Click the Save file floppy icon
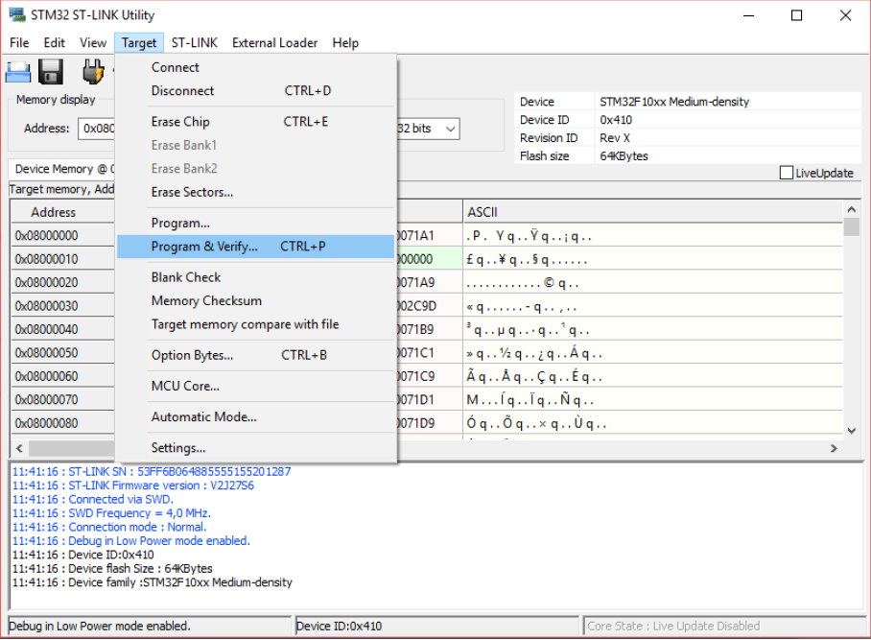Screen dimensions: 871x640 (x=51, y=72)
